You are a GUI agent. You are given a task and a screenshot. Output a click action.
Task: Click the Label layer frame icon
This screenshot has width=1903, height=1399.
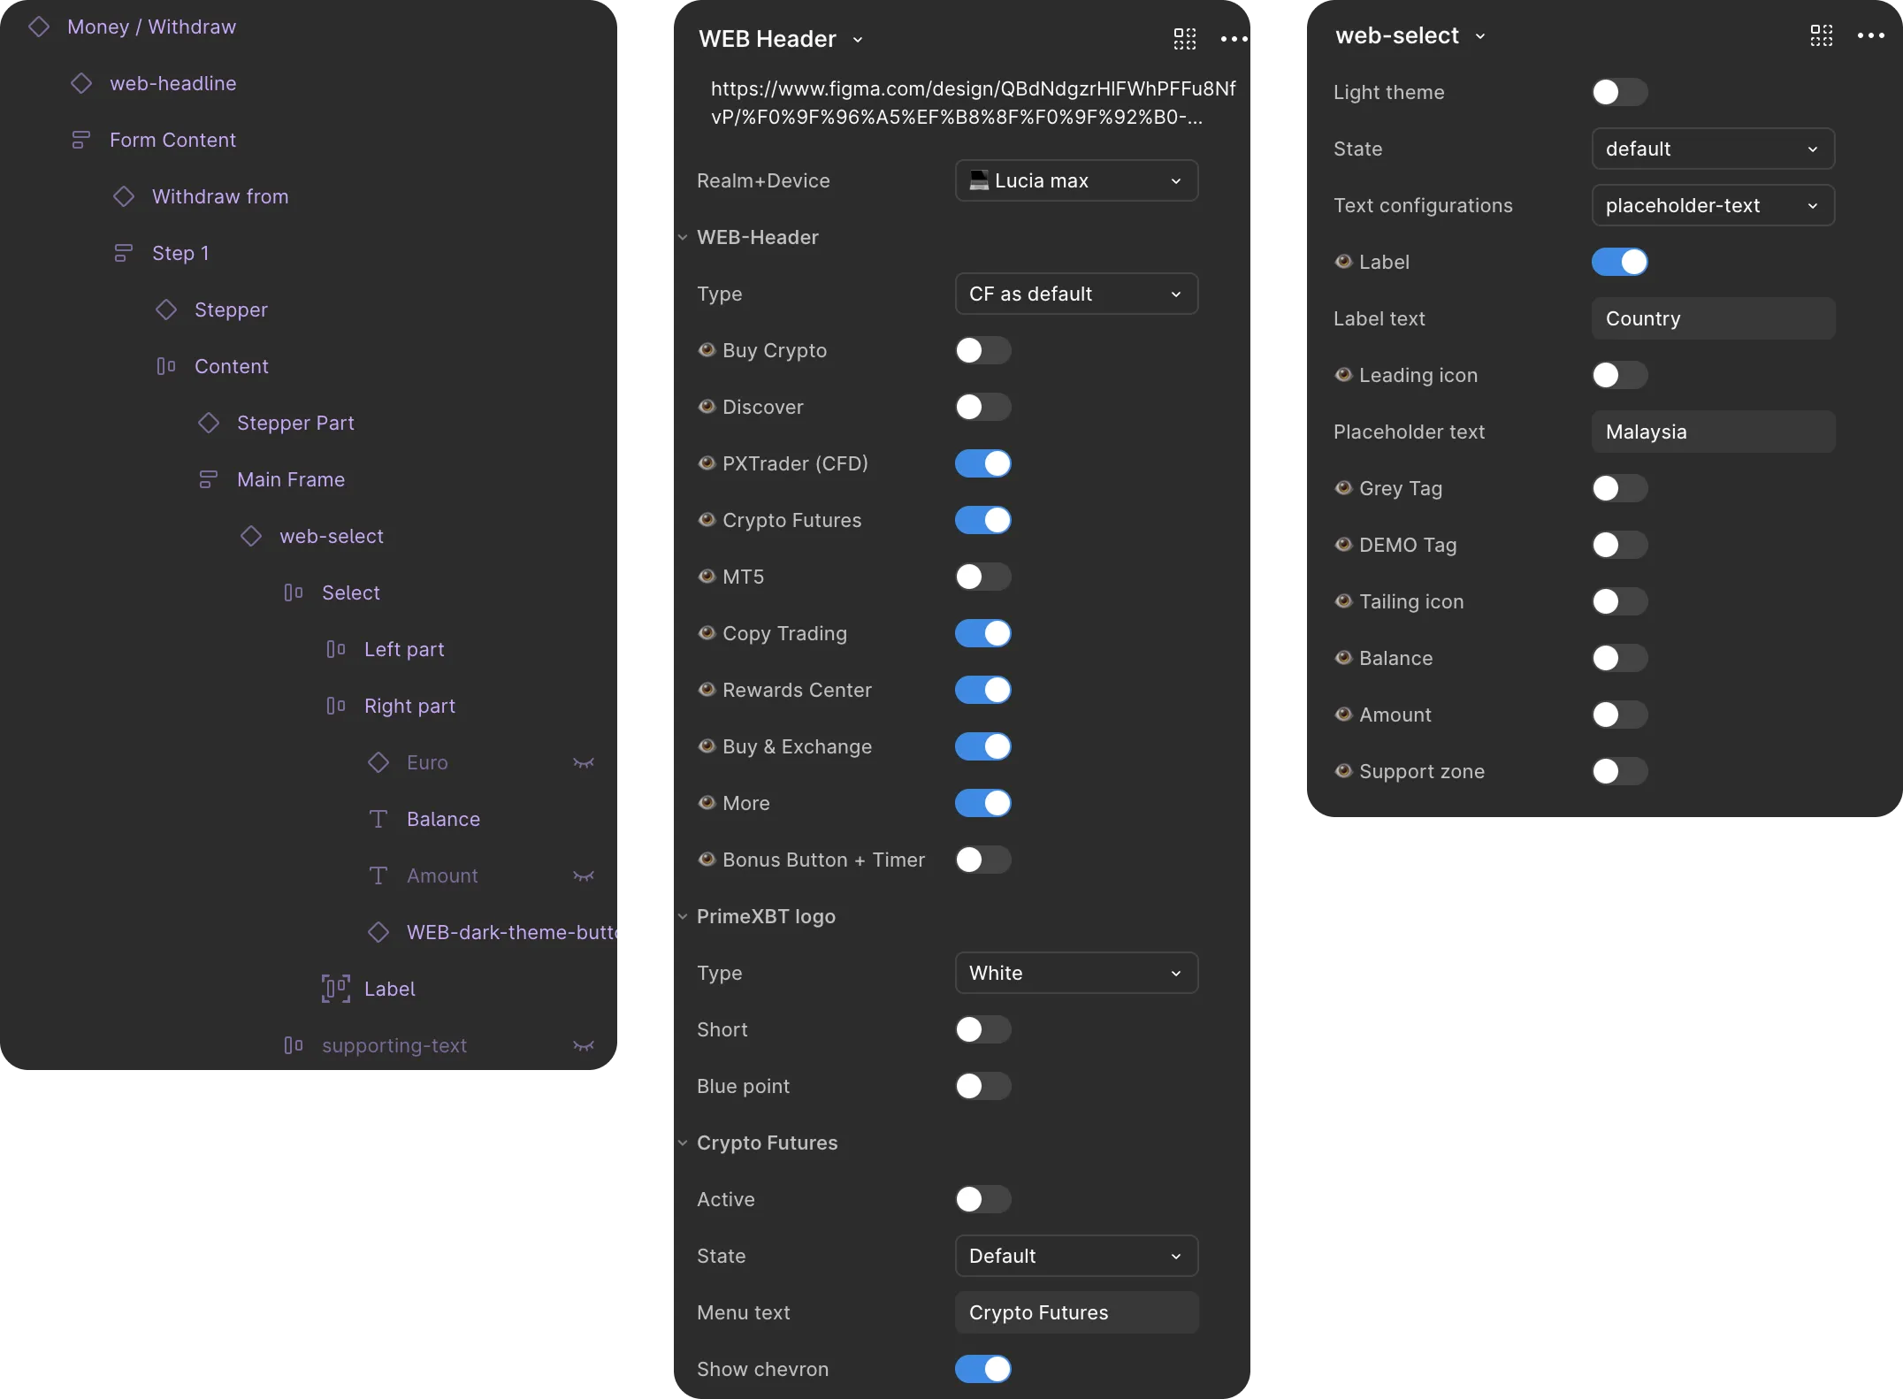tap(336, 989)
